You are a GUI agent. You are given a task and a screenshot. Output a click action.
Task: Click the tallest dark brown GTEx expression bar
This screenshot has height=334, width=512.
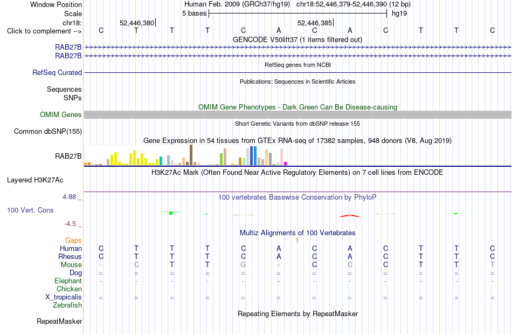click(191, 155)
